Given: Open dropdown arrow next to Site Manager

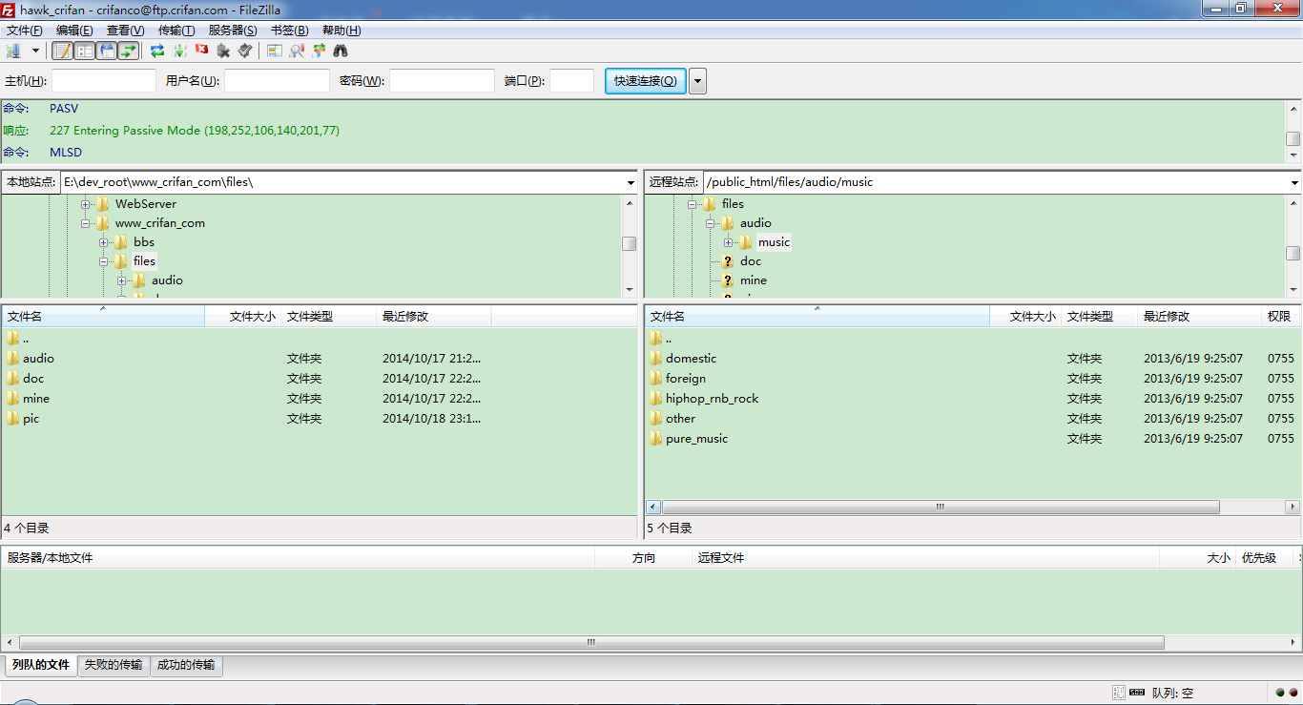Looking at the screenshot, I should [x=36, y=51].
